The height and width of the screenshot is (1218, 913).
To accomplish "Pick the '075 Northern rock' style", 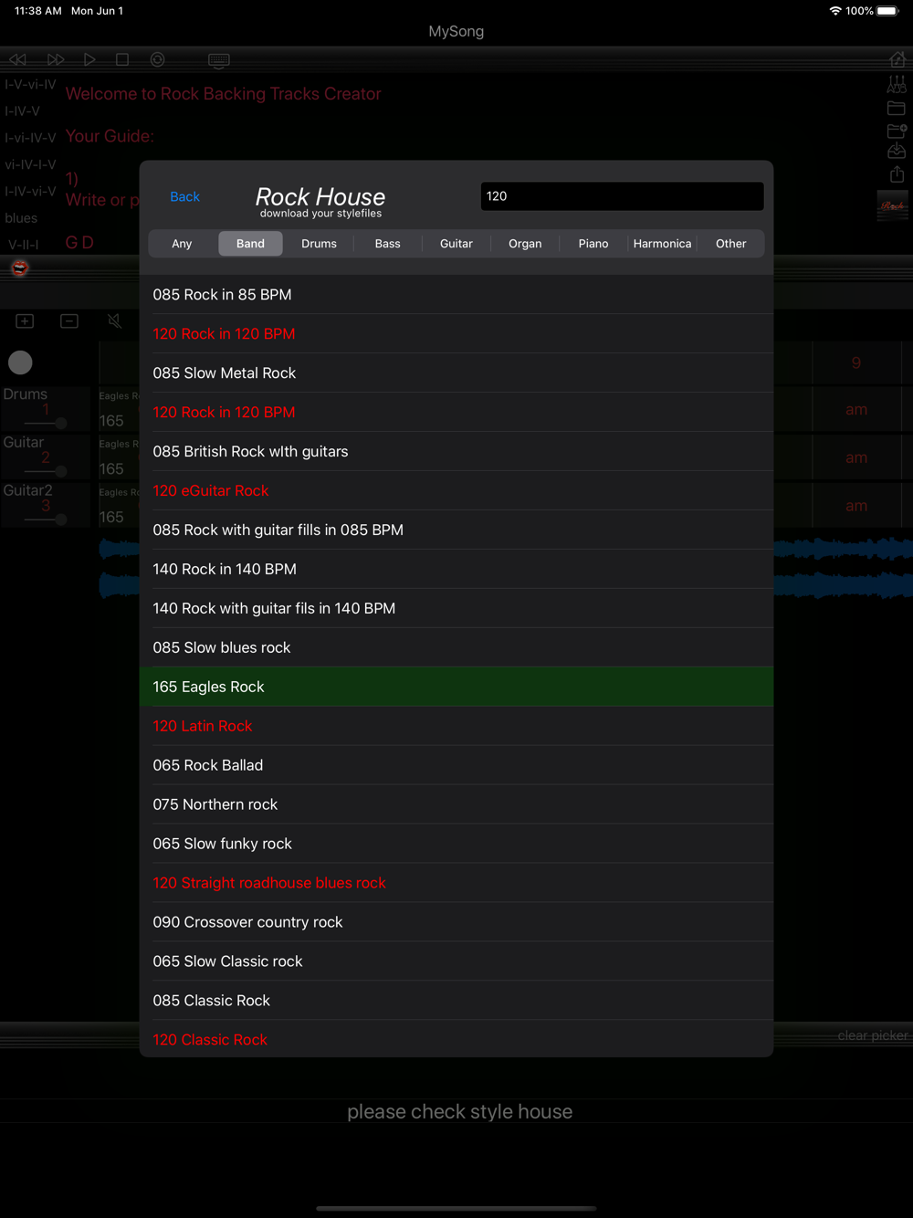I will (x=456, y=805).
